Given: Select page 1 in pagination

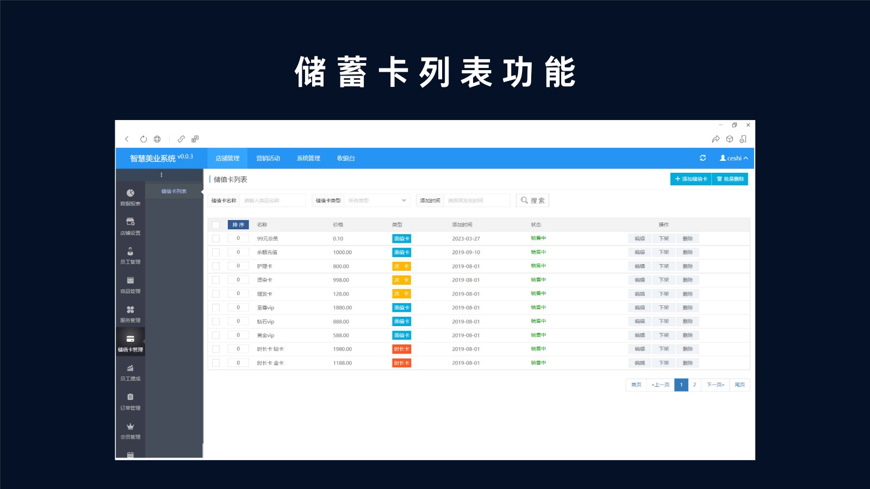Looking at the screenshot, I should pos(681,385).
